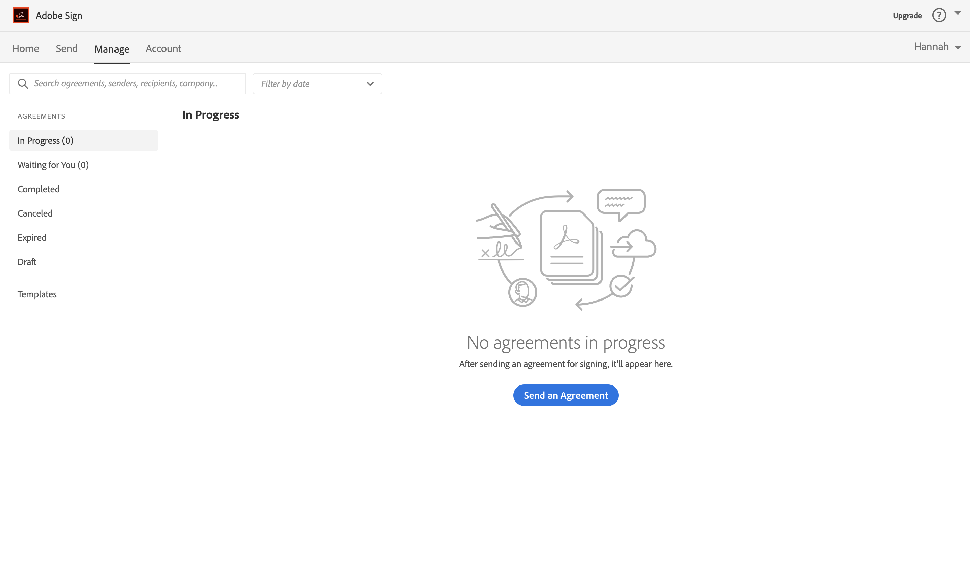
Task: Select In Progress (0) in sidebar
Action: click(x=45, y=140)
